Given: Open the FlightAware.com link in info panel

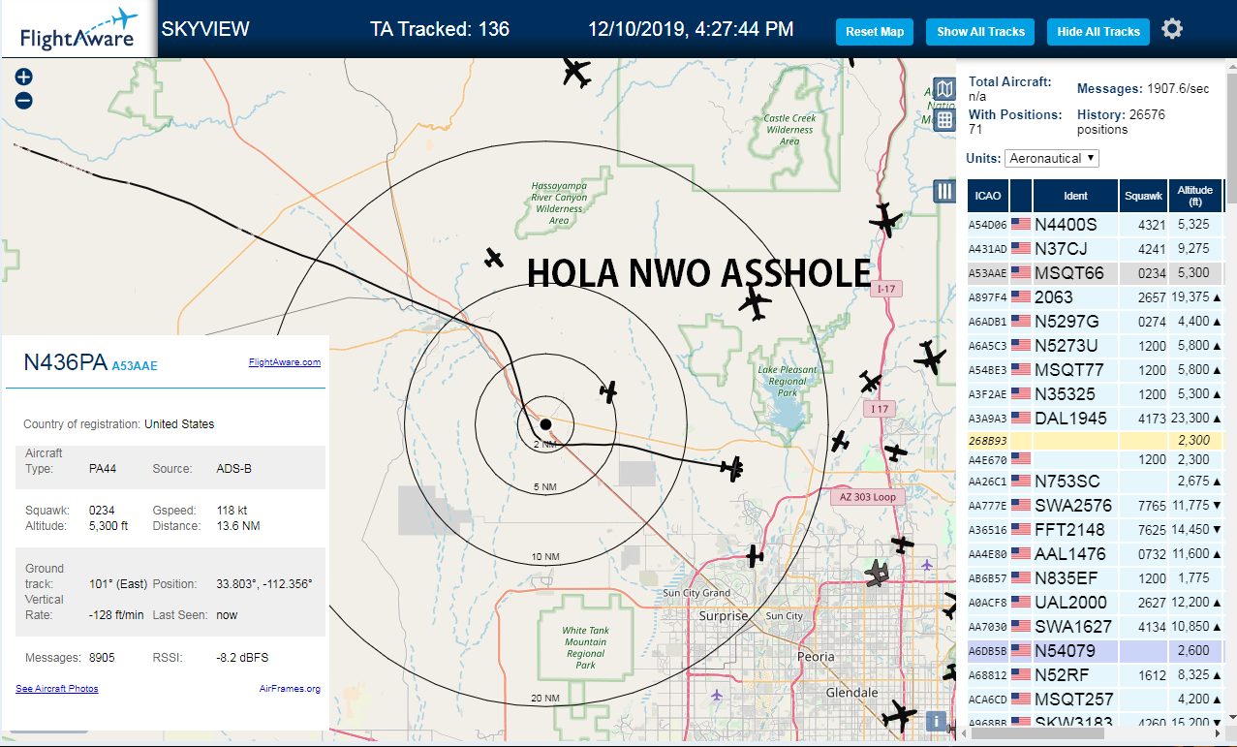Looking at the screenshot, I should tap(285, 362).
